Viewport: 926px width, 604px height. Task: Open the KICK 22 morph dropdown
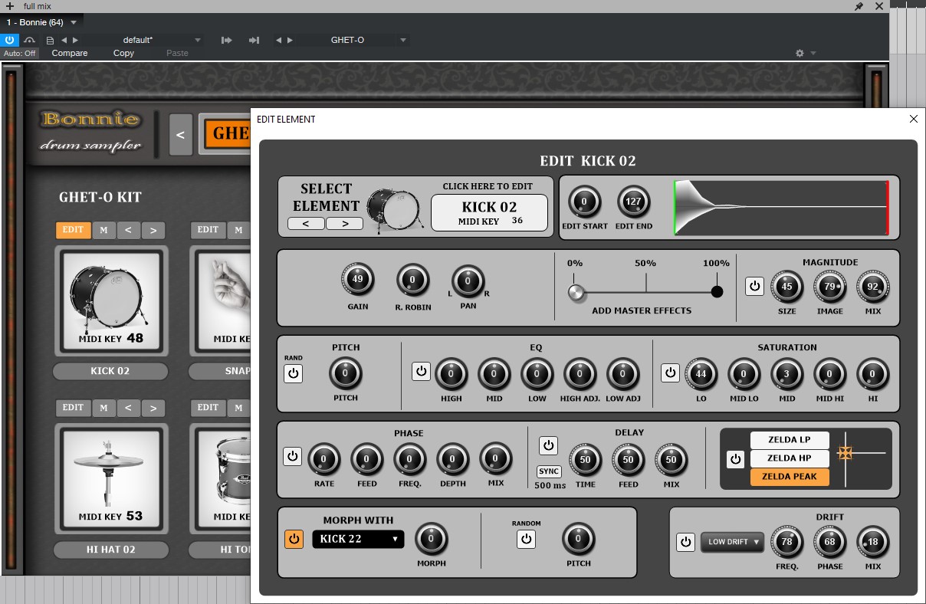click(x=358, y=539)
